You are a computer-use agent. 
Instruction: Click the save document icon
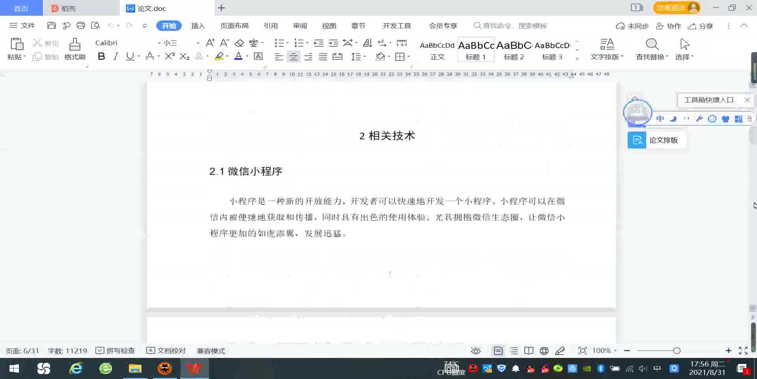click(51, 26)
